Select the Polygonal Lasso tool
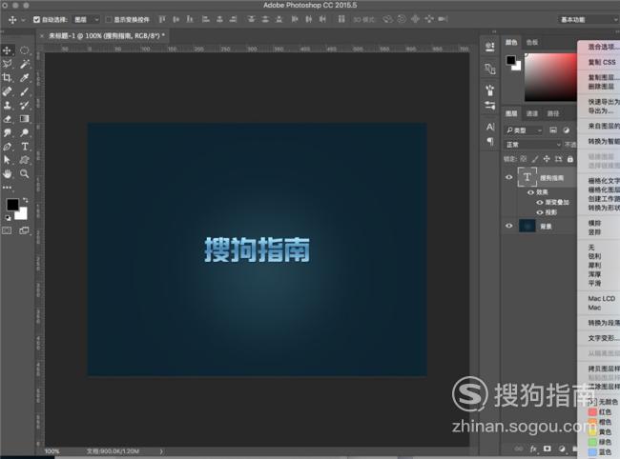Viewport: 620px width, 459px height. 7,64
